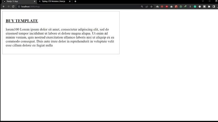Share this page icon in address bar

click(146, 6)
